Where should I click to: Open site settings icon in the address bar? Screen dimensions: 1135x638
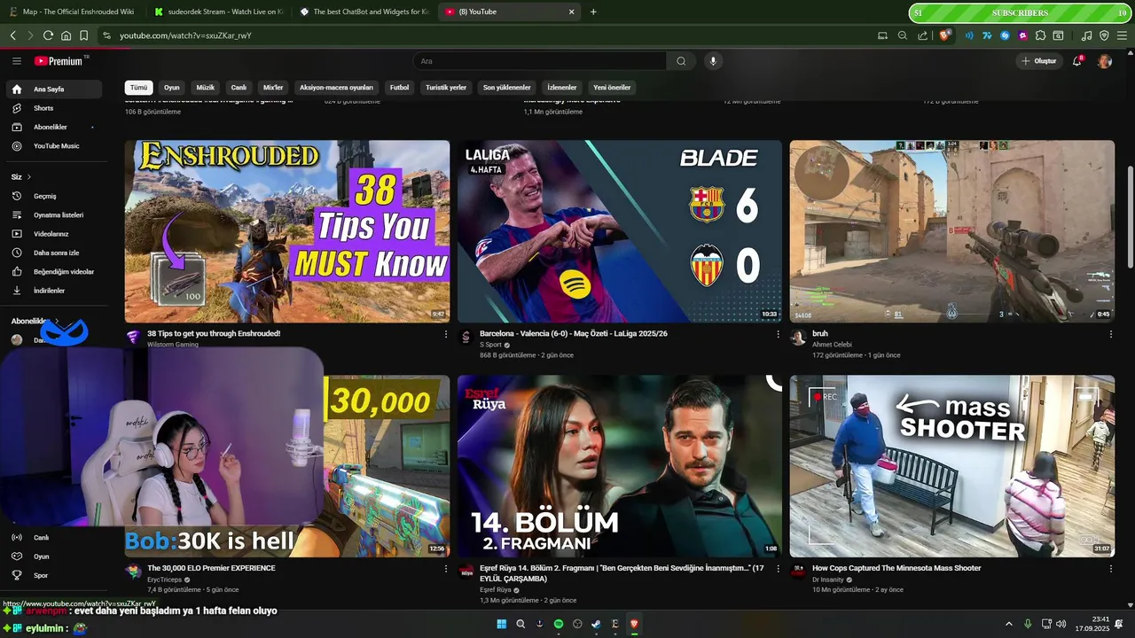[106, 35]
